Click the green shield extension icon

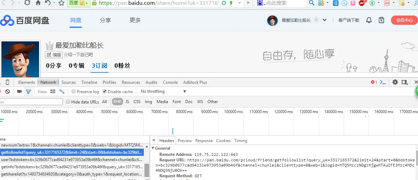point(372,3)
